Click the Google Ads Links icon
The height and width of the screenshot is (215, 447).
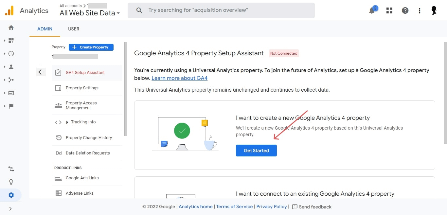click(x=59, y=178)
